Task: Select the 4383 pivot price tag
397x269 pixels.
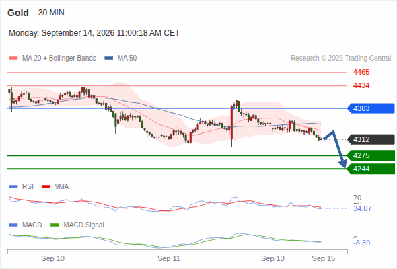Action: (371, 108)
